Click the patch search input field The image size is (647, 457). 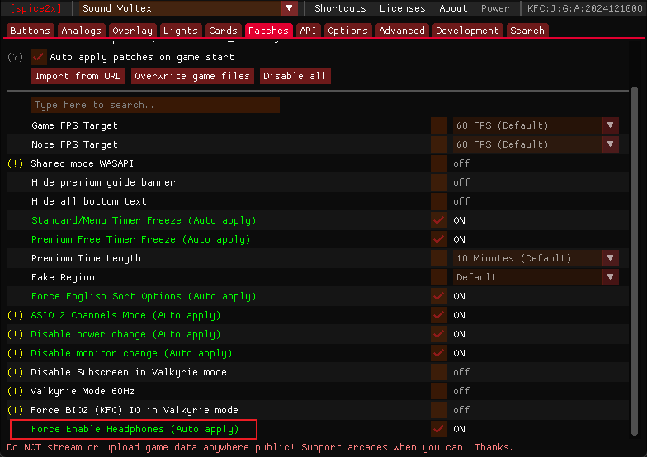click(x=155, y=105)
